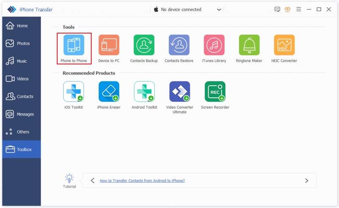The width and height of the screenshot is (339, 208).
Task: Show the previous tutorial with left chevron
Action: (x=93, y=180)
